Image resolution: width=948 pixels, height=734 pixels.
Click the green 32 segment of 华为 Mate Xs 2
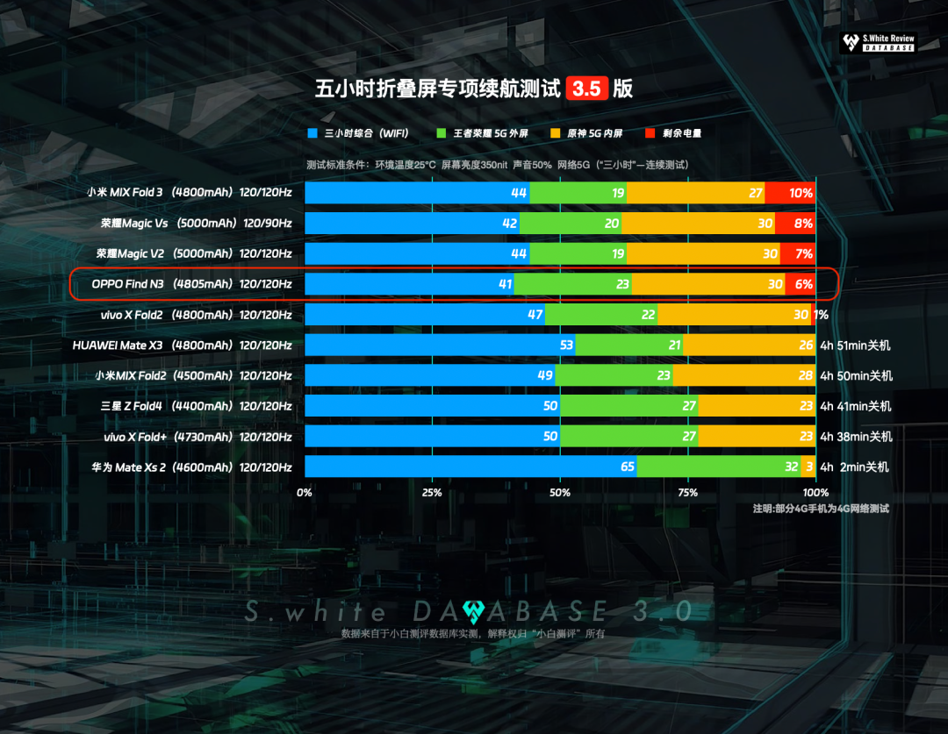click(718, 467)
